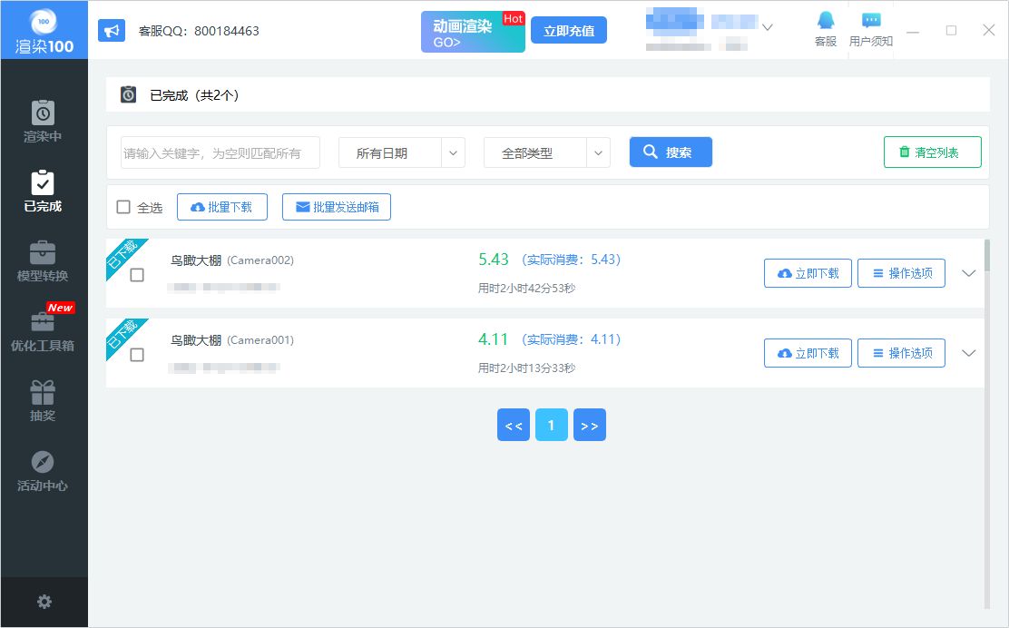Image resolution: width=1009 pixels, height=628 pixels.
Task: Expand the Camera002 task details chevron
Action: (968, 273)
